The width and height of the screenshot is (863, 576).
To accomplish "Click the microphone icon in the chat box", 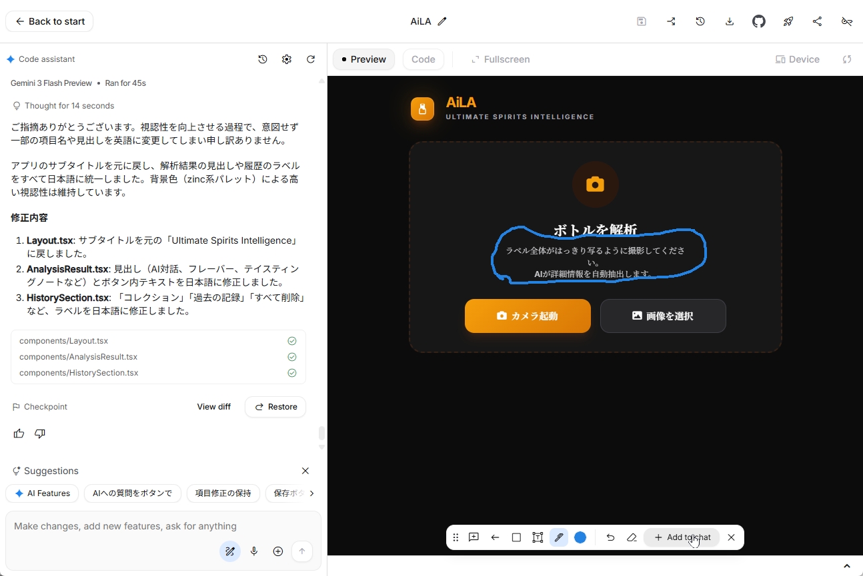I will click(254, 551).
